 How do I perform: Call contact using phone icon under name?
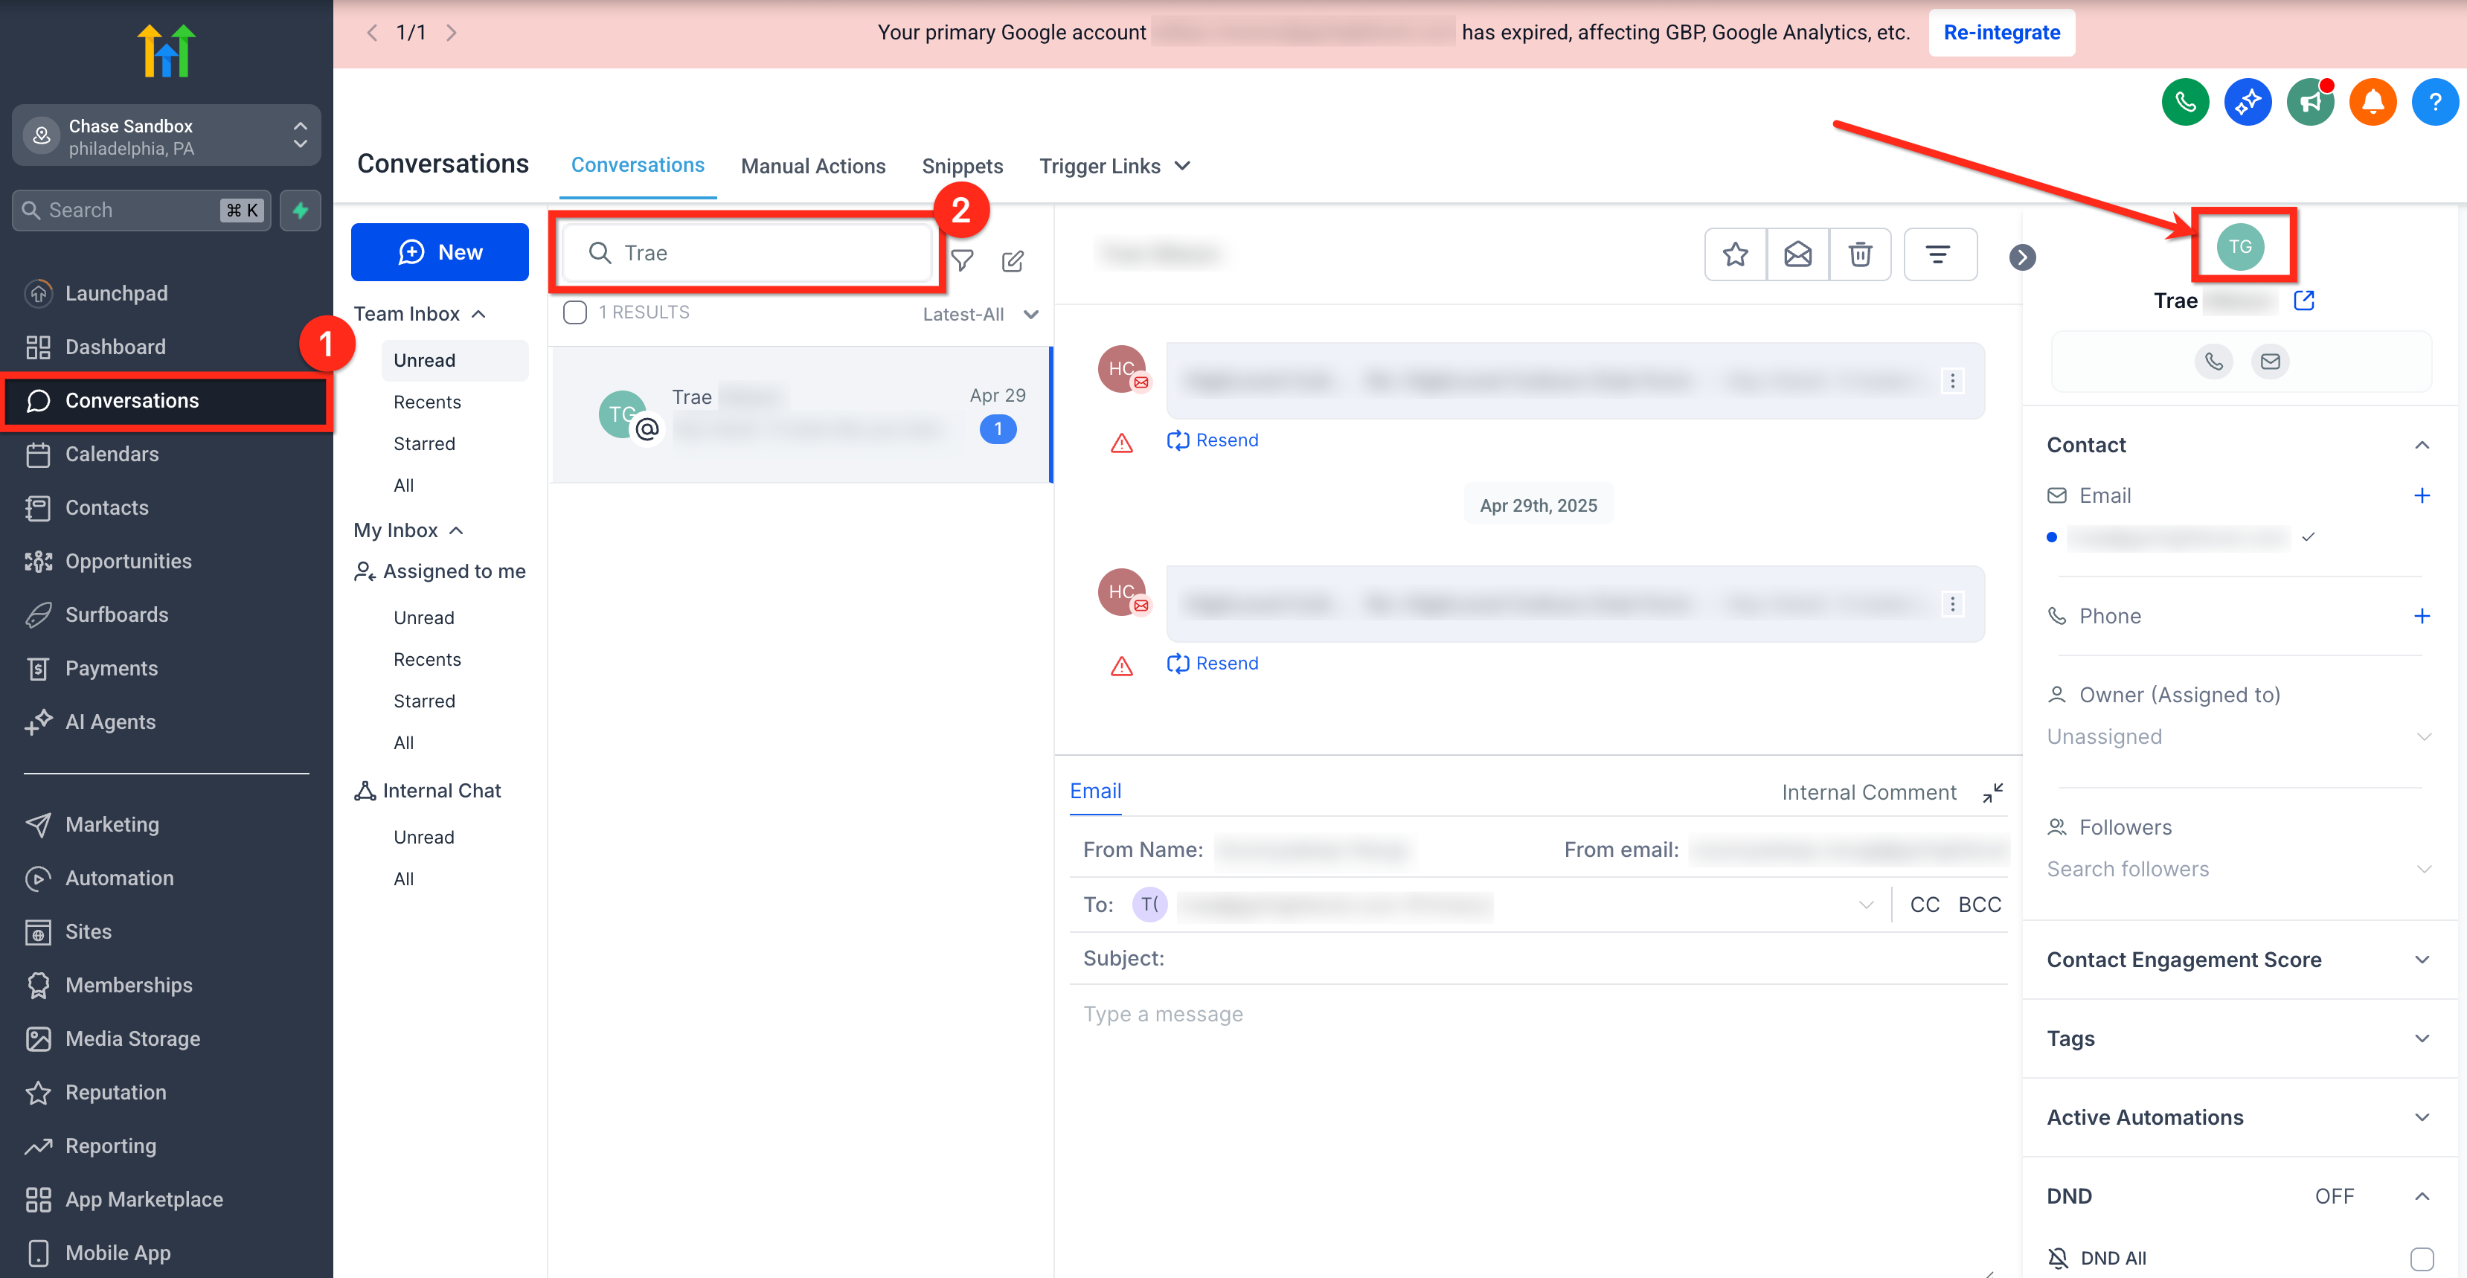pos(2213,361)
